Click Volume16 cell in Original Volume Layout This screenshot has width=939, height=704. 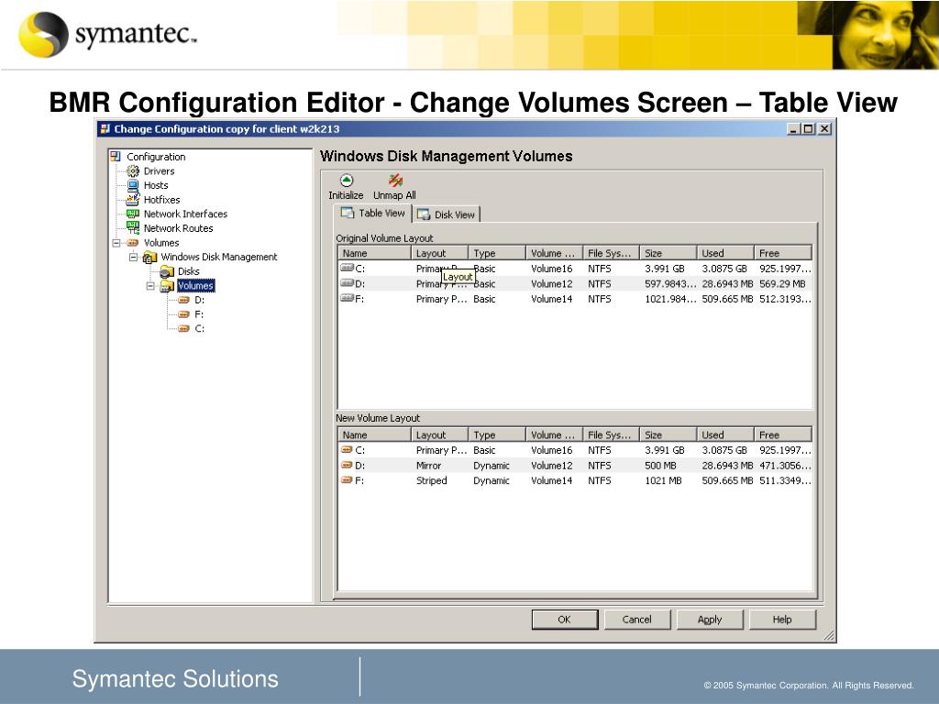click(551, 269)
